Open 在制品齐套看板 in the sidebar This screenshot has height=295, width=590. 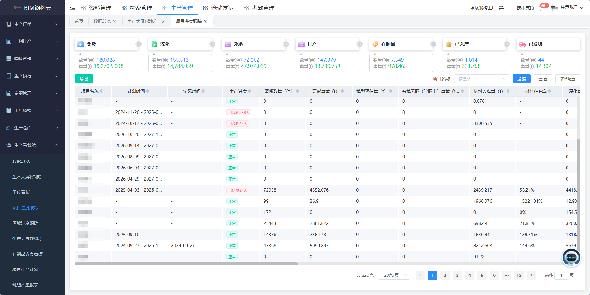[x=27, y=254]
